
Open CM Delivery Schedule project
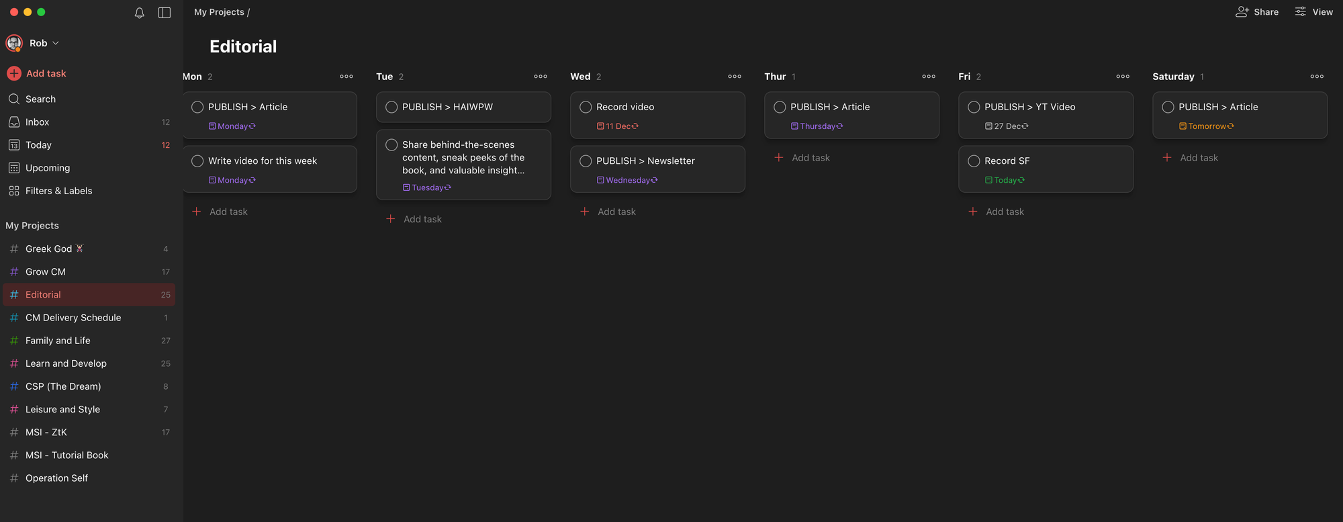89,318
